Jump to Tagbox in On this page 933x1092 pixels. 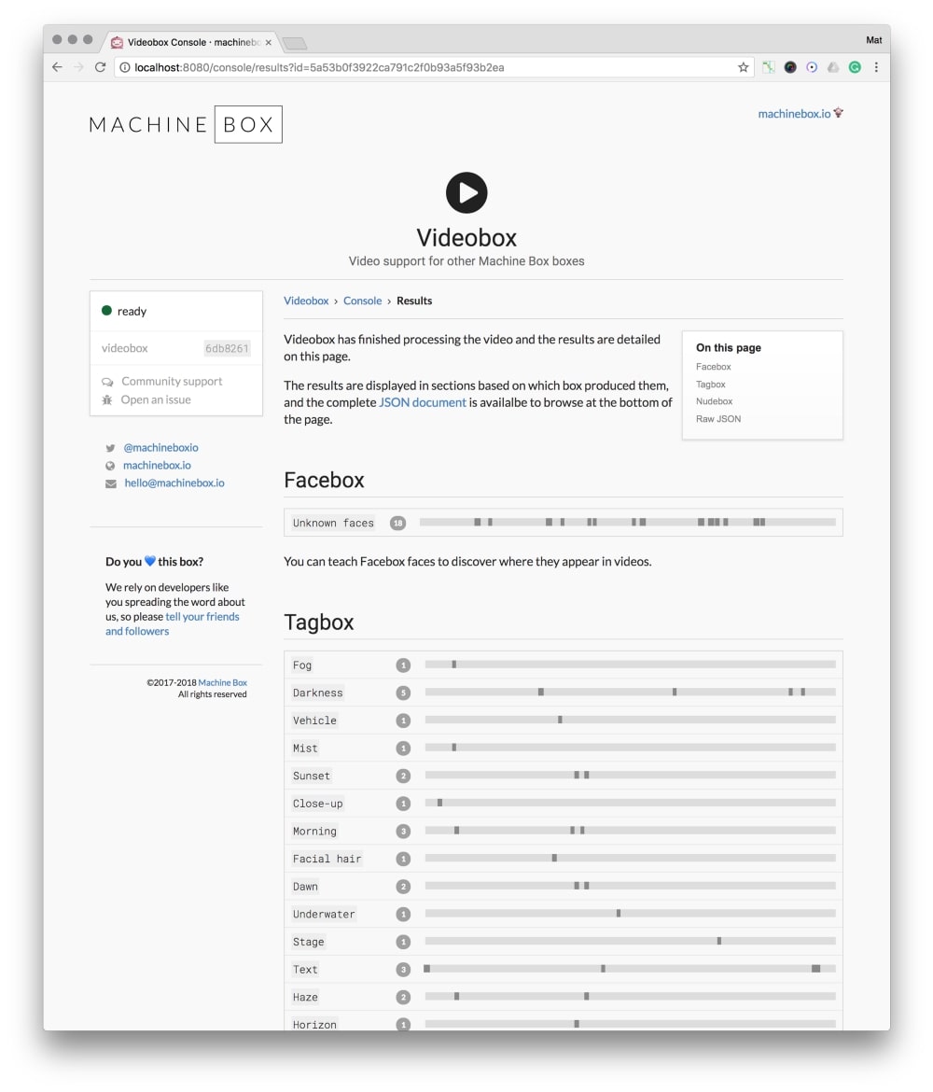[x=710, y=384]
